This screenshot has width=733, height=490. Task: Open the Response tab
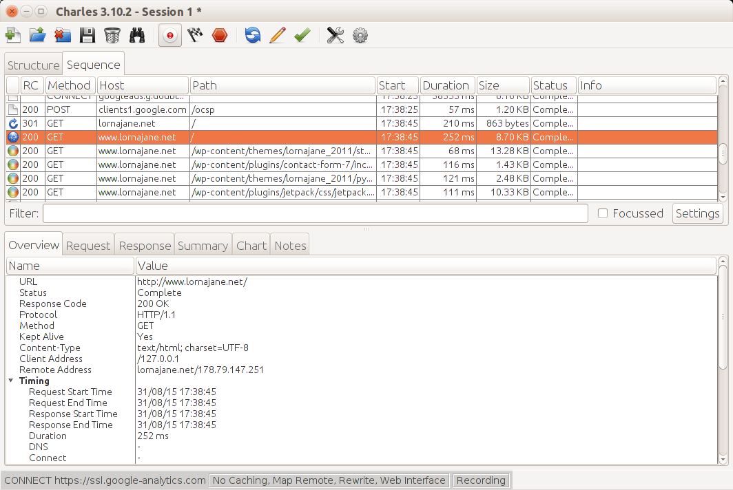(x=145, y=246)
